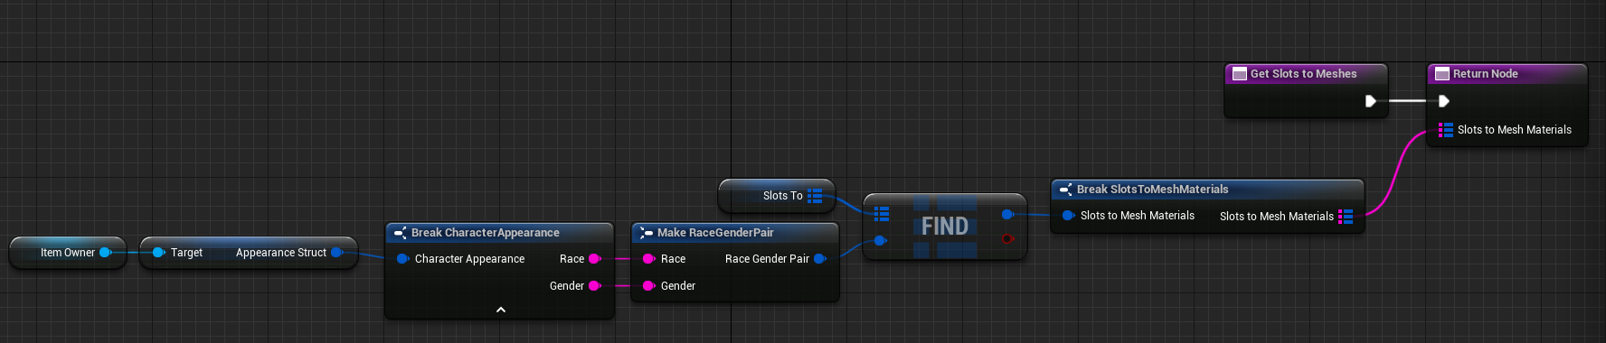Click the FIND node map input pin
This screenshot has height=343, width=1606.
pyautogui.click(x=882, y=214)
